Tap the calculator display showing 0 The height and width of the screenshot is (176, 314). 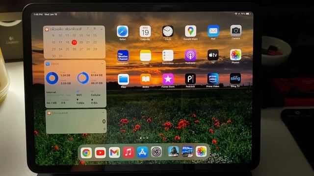104,121
